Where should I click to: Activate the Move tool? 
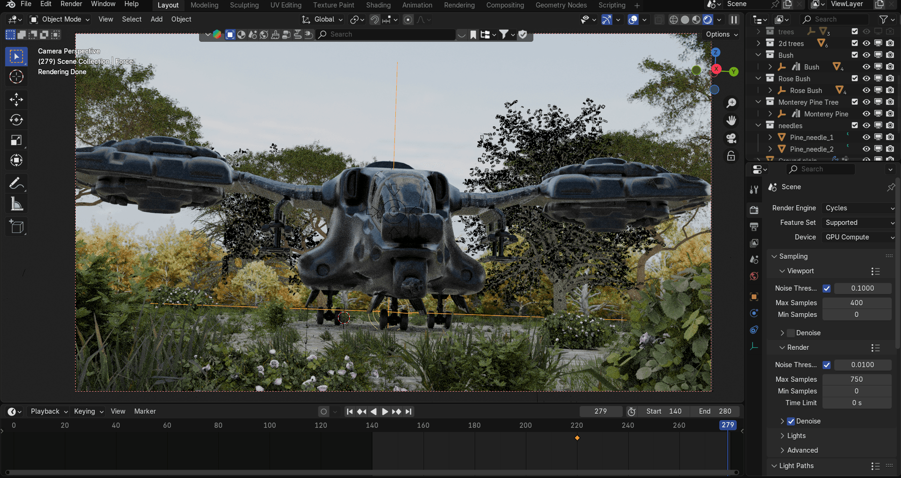16,100
